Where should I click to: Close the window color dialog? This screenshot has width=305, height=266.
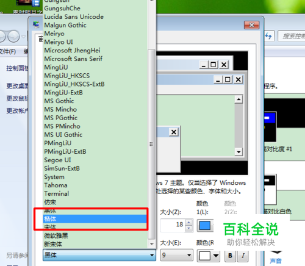pyautogui.click(x=251, y=25)
